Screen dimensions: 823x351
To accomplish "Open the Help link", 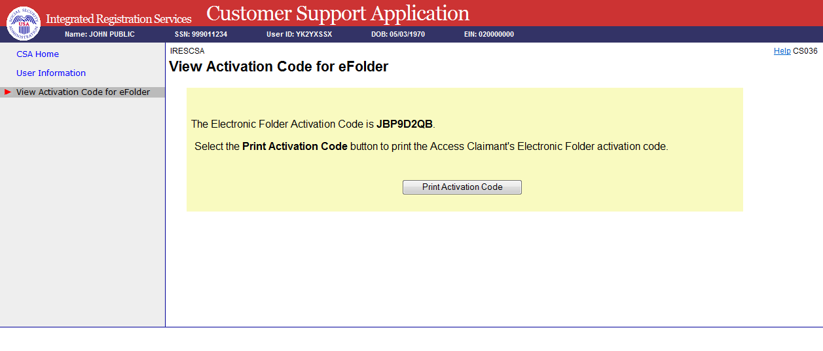I will [782, 51].
